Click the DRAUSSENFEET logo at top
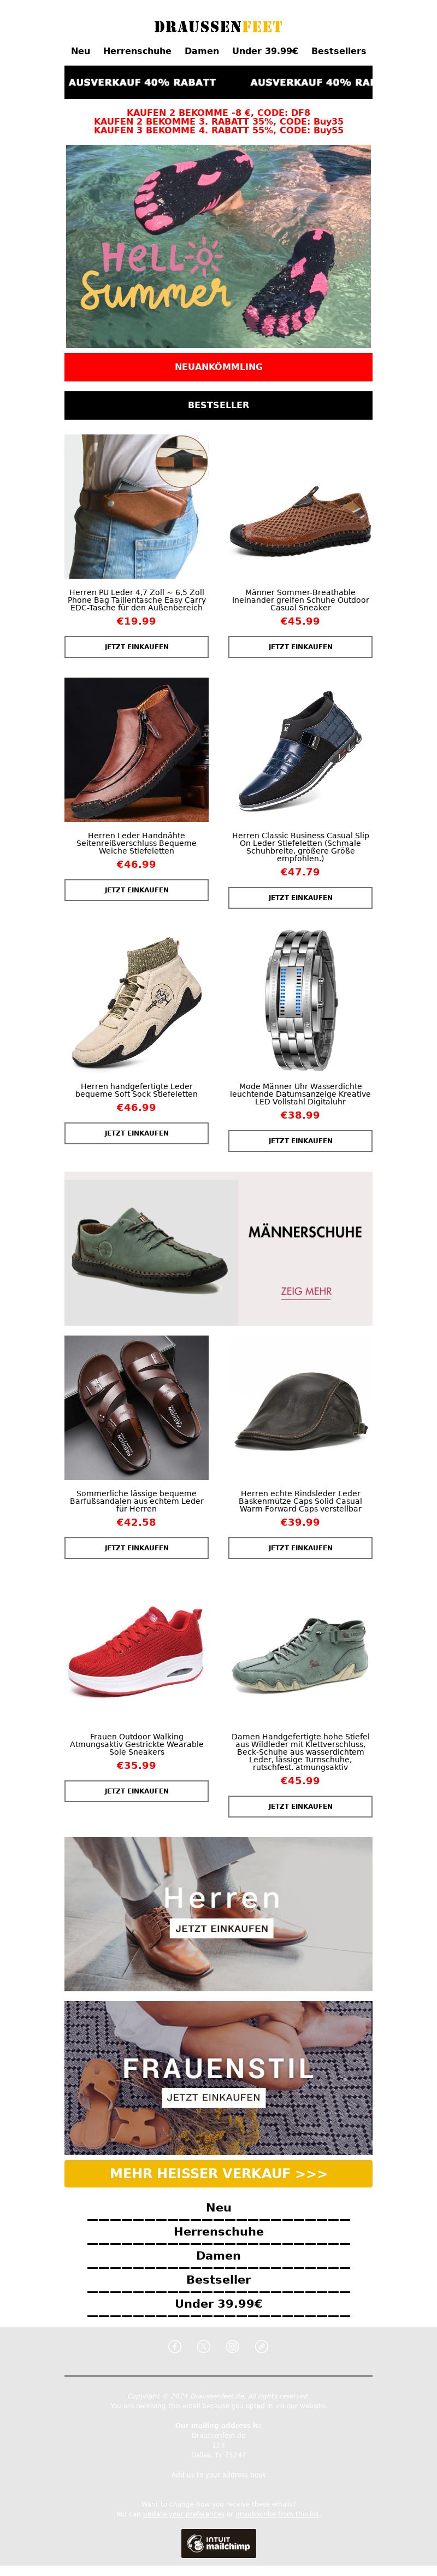Viewport: 437px width, 2576px height. tap(218, 27)
